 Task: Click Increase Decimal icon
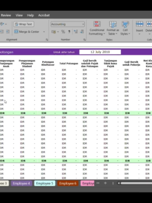pos(76,32)
